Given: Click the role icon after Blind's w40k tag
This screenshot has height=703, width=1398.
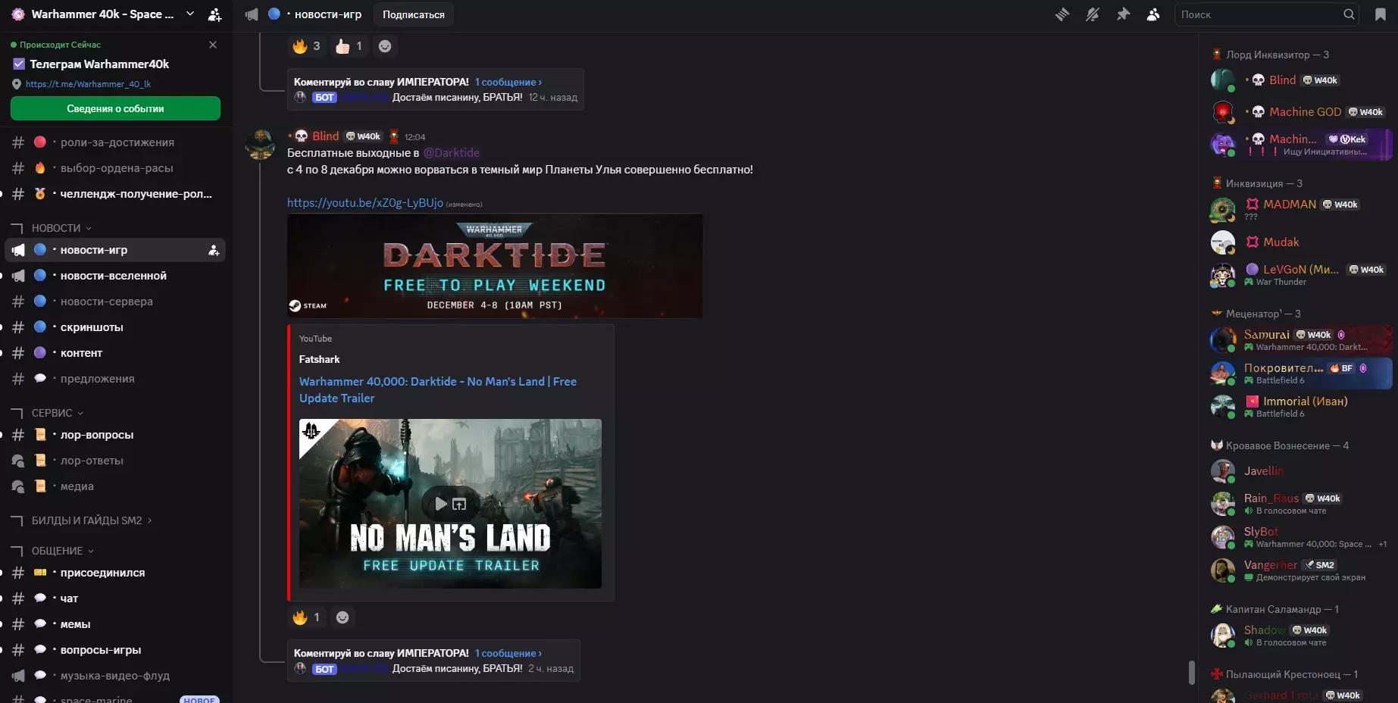Looking at the screenshot, I should pyautogui.click(x=393, y=136).
